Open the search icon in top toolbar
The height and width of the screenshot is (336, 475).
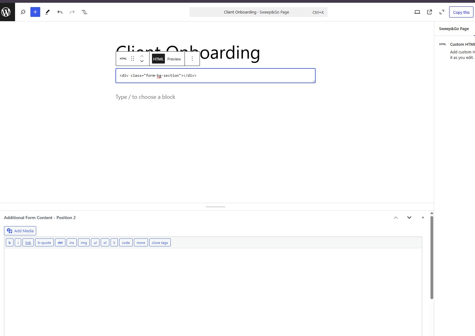coord(23,12)
